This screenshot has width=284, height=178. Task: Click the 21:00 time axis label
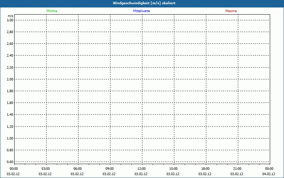click(237, 169)
